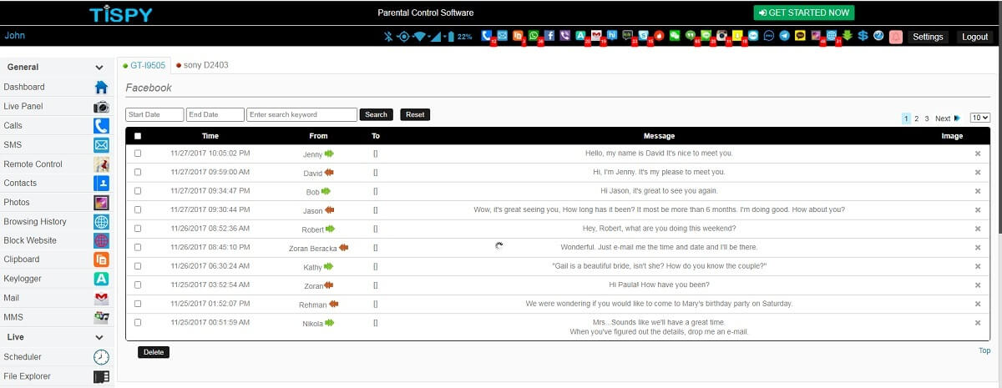Click the notification bell icon
Viewport: 1002px width, 388px height.
coord(896,36)
